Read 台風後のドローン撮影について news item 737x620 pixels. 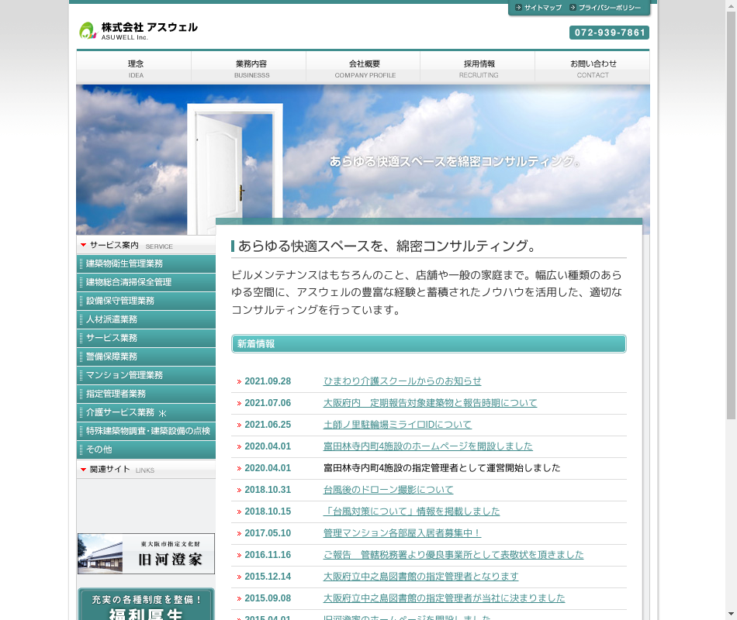click(x=388, y=490)
